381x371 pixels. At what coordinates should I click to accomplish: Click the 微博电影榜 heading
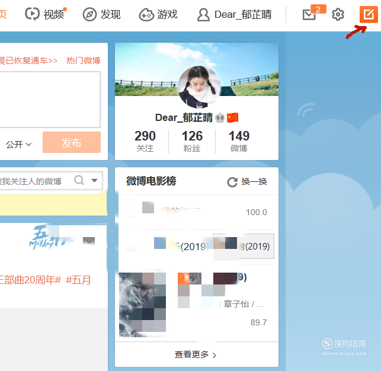tap(151, 181)
